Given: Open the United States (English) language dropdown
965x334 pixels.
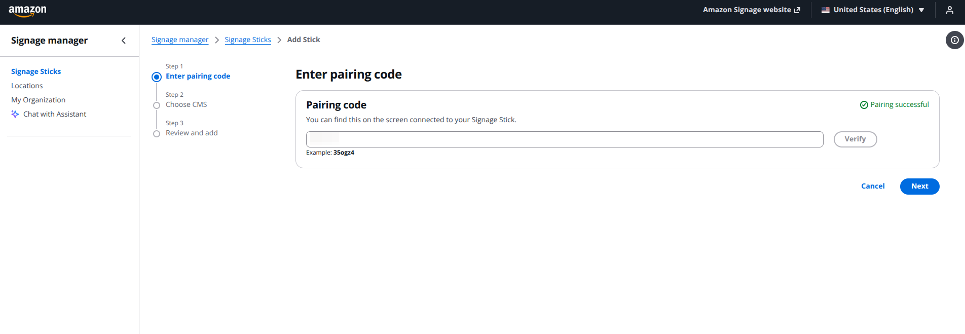Looking at the screenshot, I should (x=873, y=10).
